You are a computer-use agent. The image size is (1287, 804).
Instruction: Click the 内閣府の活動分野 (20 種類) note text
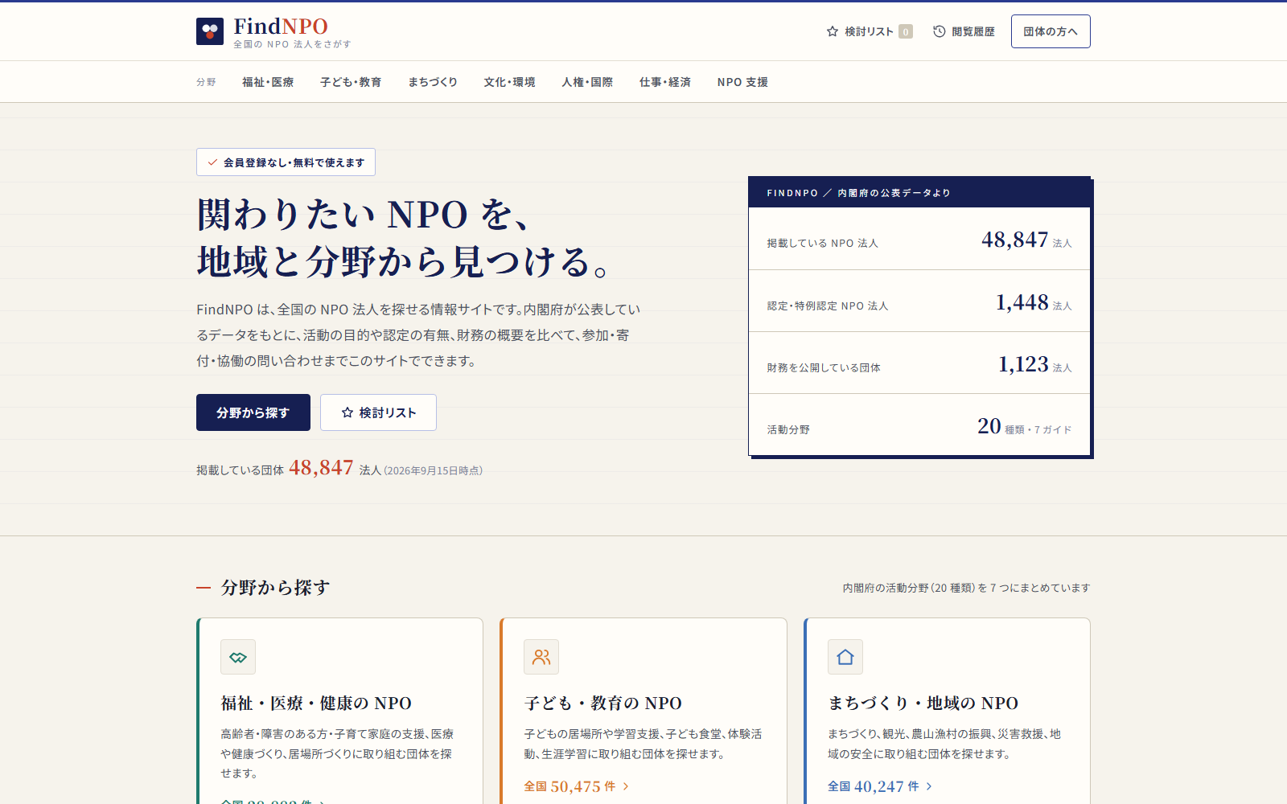966,588
